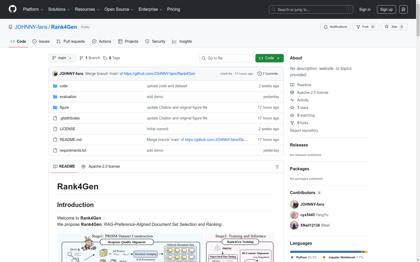
Task: Click the README.md file icon
Action: pos(55,140)
